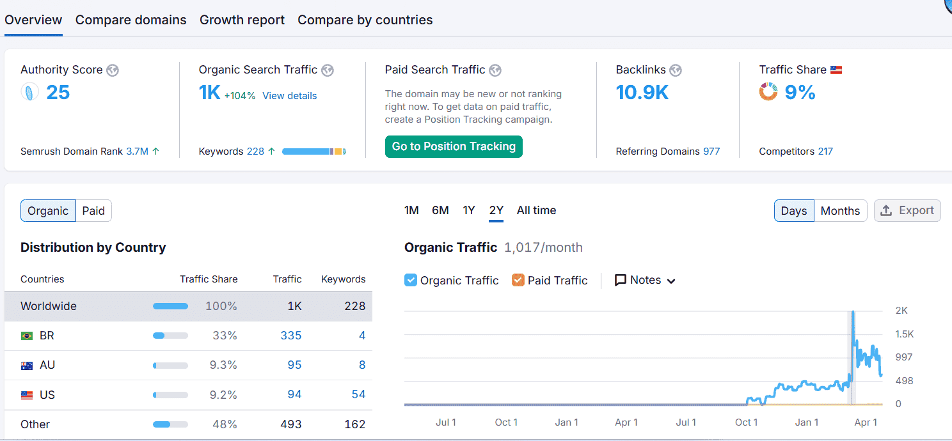
Task: Click the Export button
Action: click(907, 210)
